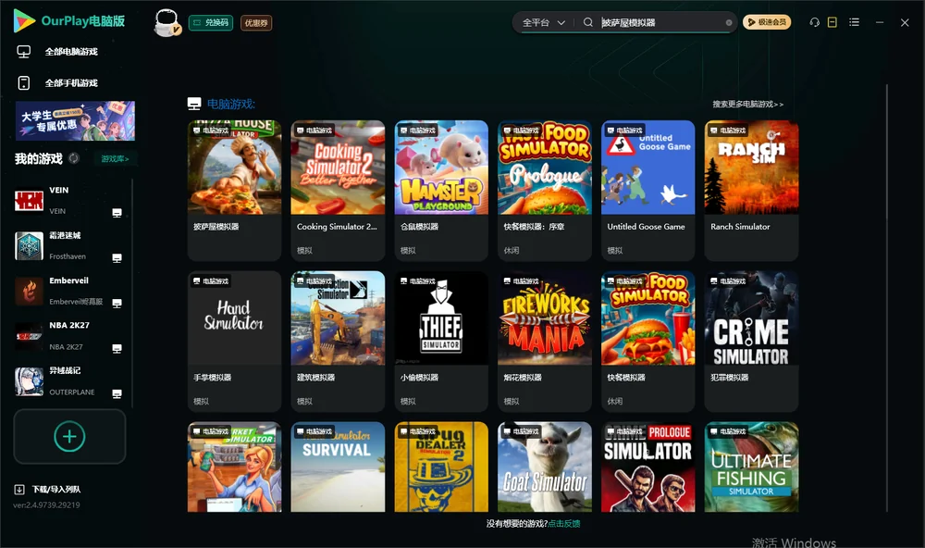Open the Crime Simulator game card
This screenshot has height=548, width=925.
751,341
